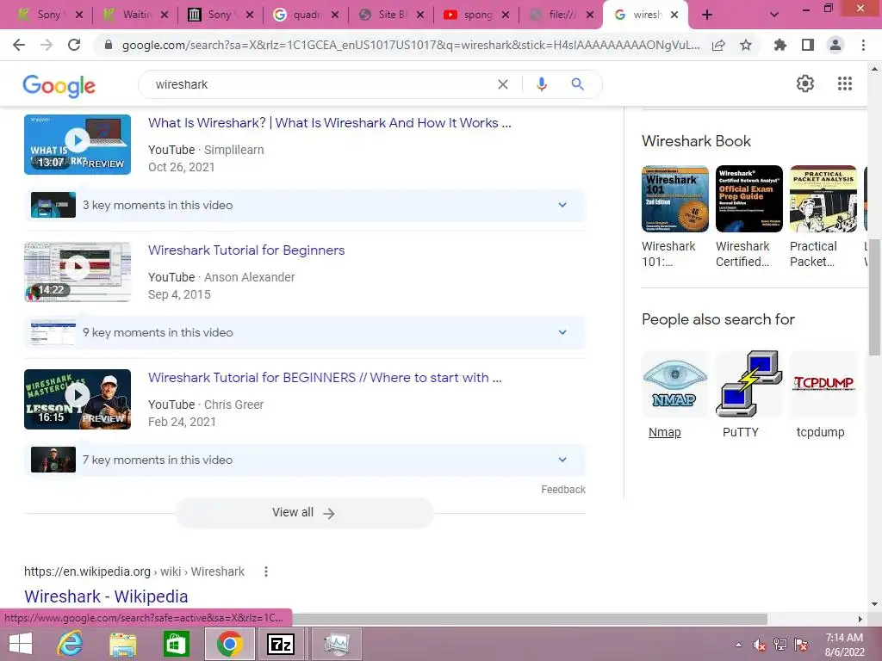Click the muted volume tray icon
This screenshot has width=882, height=661.
[760, 645]
